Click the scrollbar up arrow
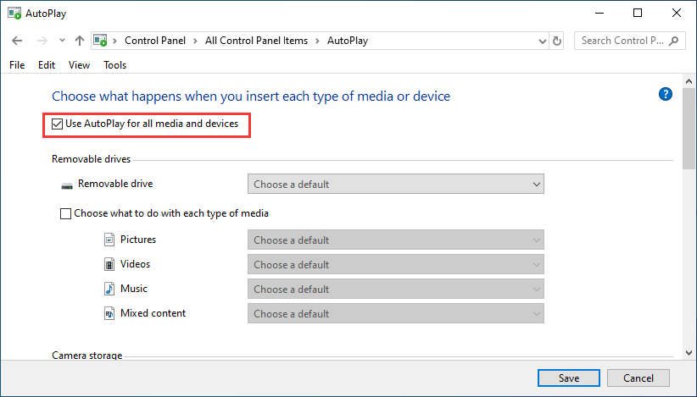The width and height of the screenshot is (697, 397). pyautogui.click(x=689, y=81)
